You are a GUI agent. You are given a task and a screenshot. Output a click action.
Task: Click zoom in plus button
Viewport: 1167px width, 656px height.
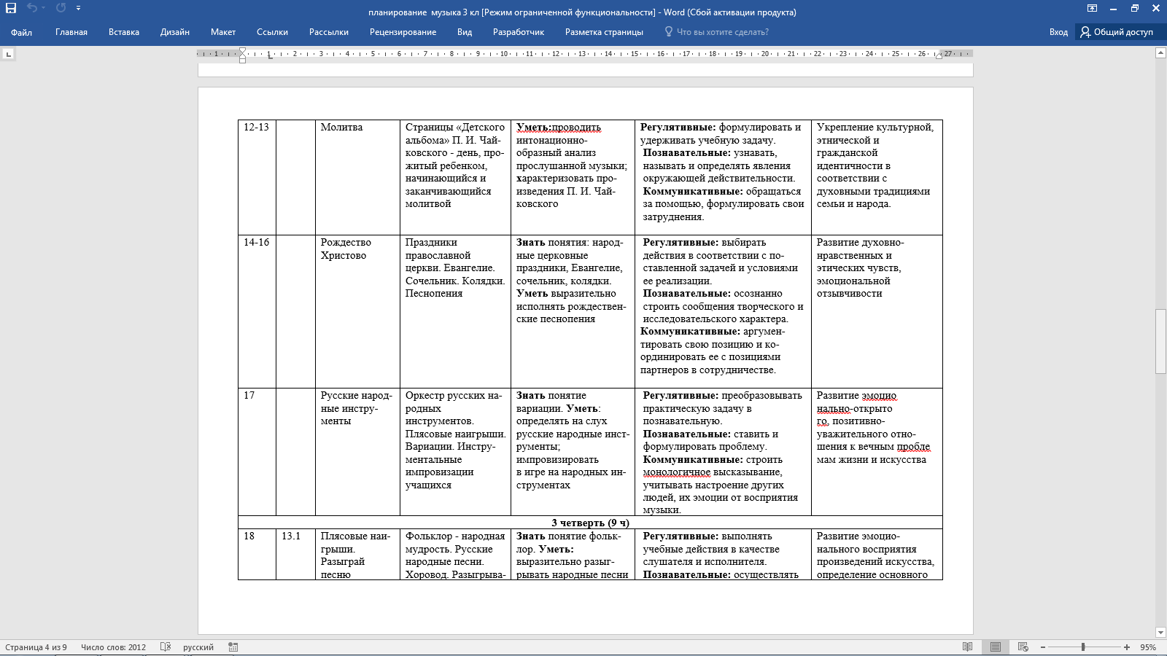[1127, 647]
